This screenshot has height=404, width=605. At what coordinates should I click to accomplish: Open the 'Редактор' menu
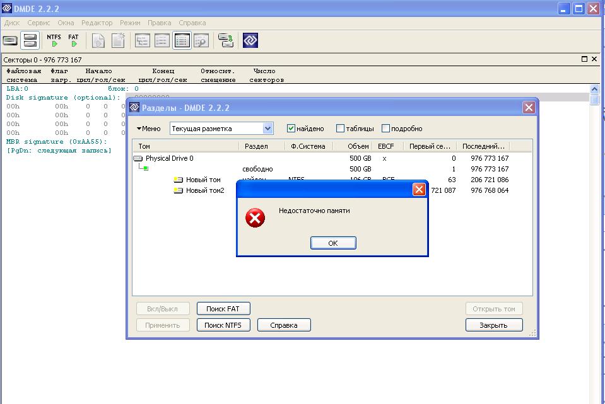(x=97, y=23)
